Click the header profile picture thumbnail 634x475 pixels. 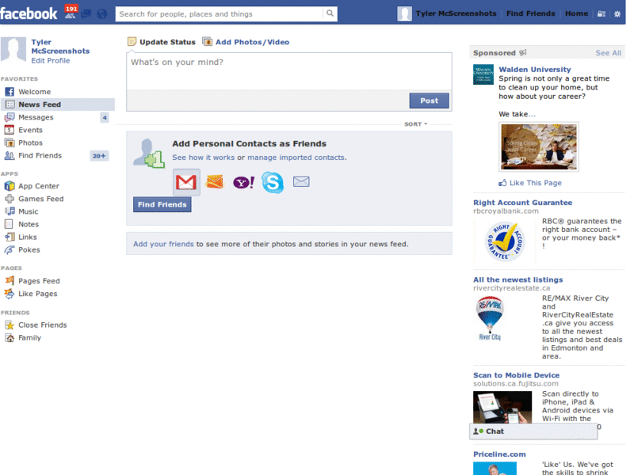point(404,13)
